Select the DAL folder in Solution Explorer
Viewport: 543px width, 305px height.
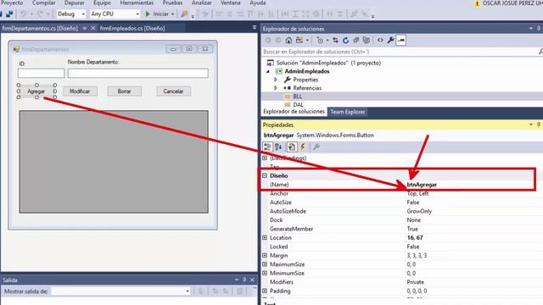click(298, 105)
